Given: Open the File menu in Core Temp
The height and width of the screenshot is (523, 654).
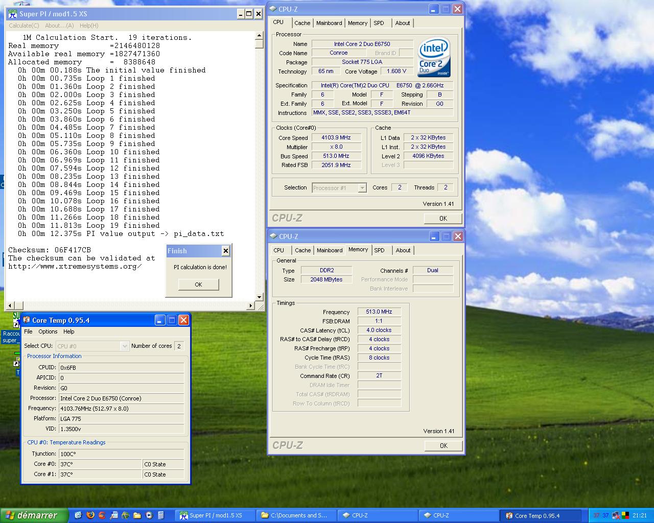Looking at the screenshot, I should 28,331.
